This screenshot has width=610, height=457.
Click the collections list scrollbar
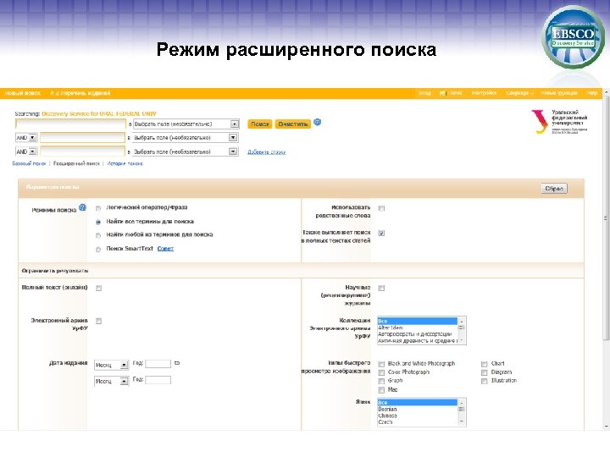pyautogui.click(x=462, y=331)
